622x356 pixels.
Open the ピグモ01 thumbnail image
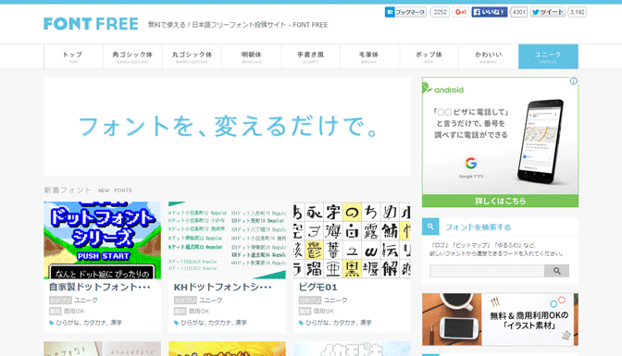click(352, 240)
